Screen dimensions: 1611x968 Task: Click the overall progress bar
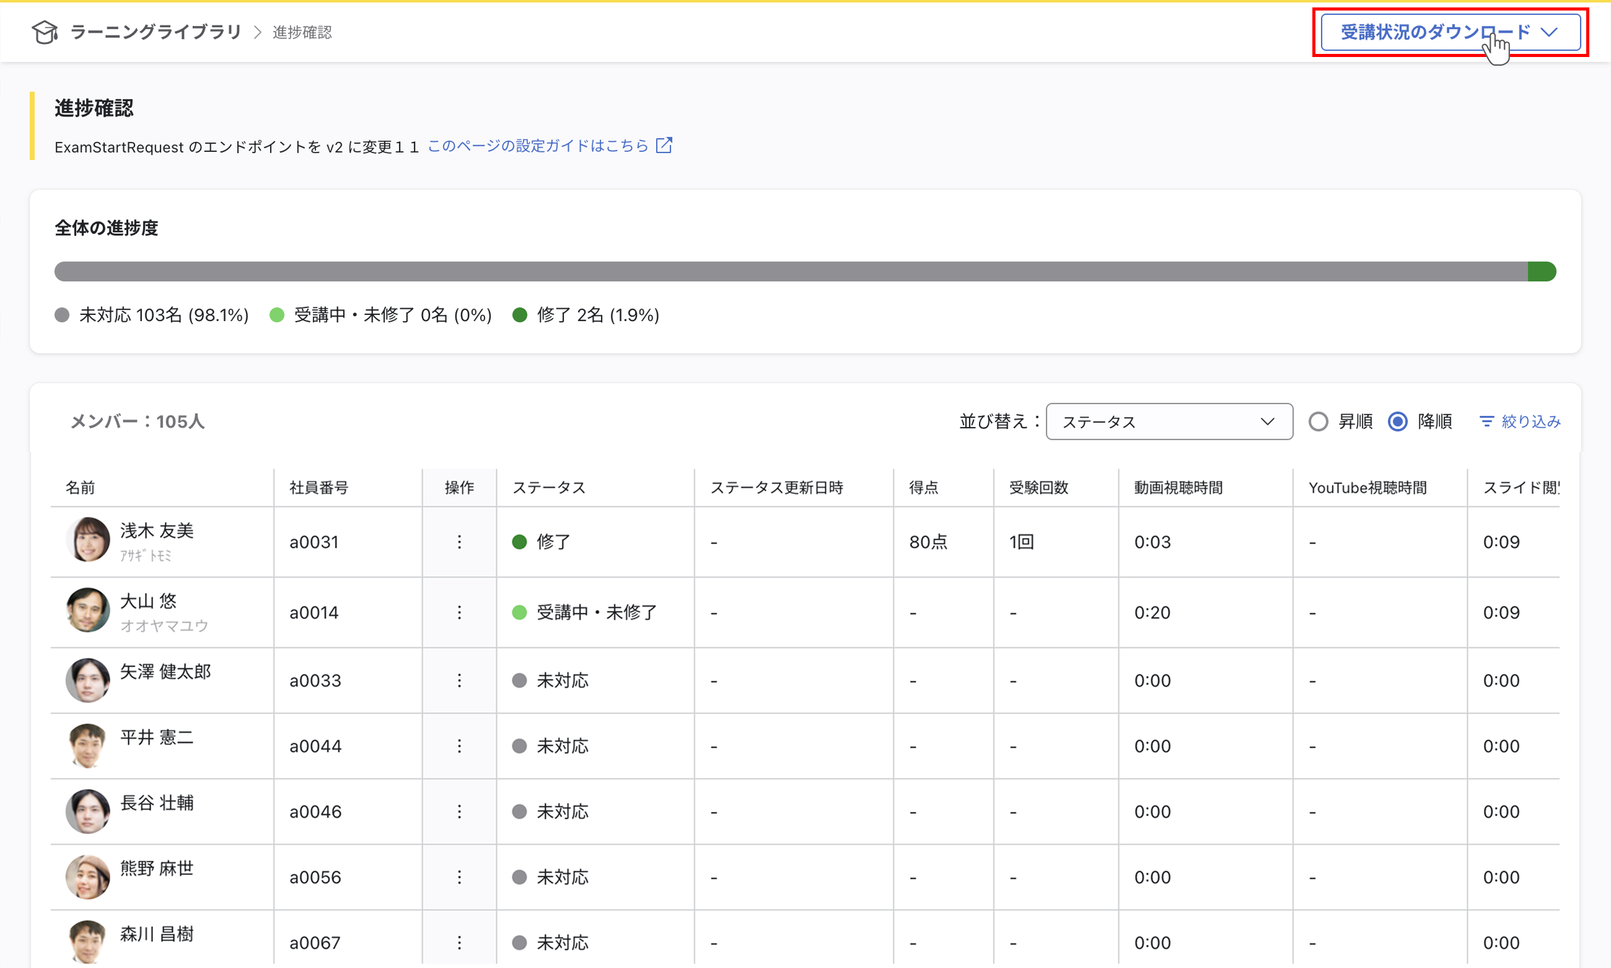coord(805,271)
